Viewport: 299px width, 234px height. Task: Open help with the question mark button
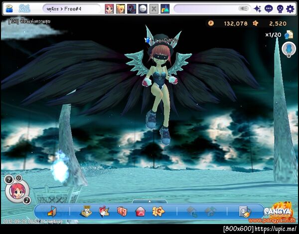click(9, 180)
